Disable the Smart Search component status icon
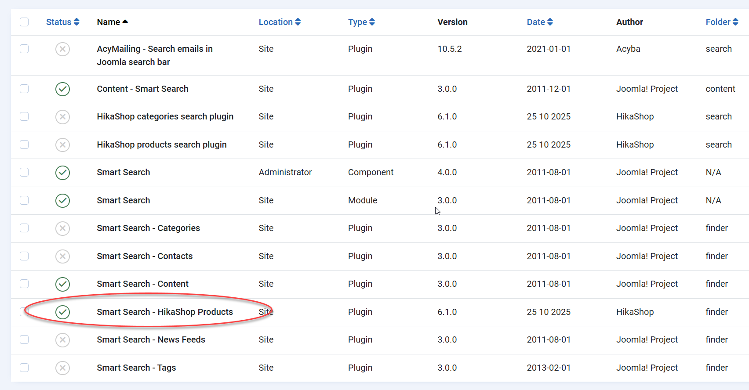This screenshot has width=749, height=390. click(62, 173)
